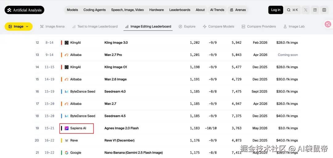Open the Reve V1 (December) model link
333x158 pixels.
pos(119,140)
